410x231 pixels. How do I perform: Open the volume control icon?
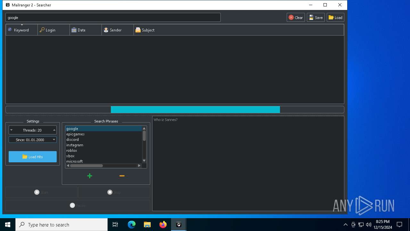pyautogui.click(x=369, y=225)
